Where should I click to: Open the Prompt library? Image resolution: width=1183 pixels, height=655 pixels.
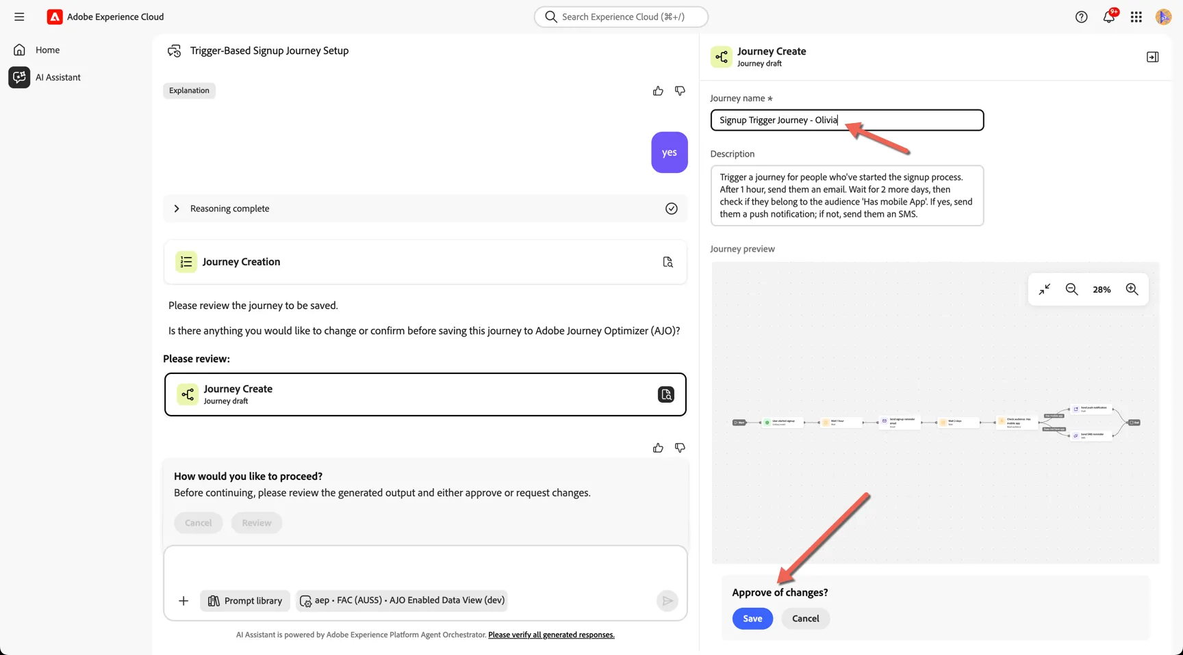click(x=245, y=601)
